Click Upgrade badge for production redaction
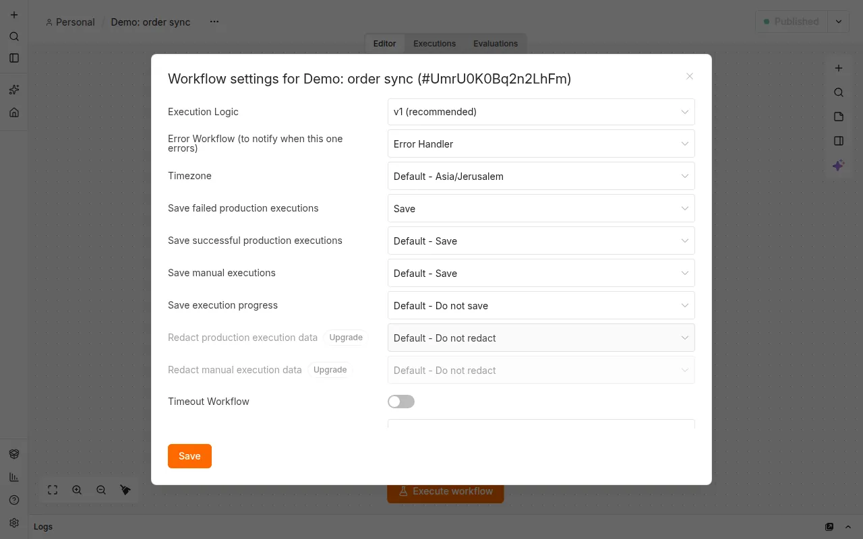863x539 pixels. tap(346, 338)
